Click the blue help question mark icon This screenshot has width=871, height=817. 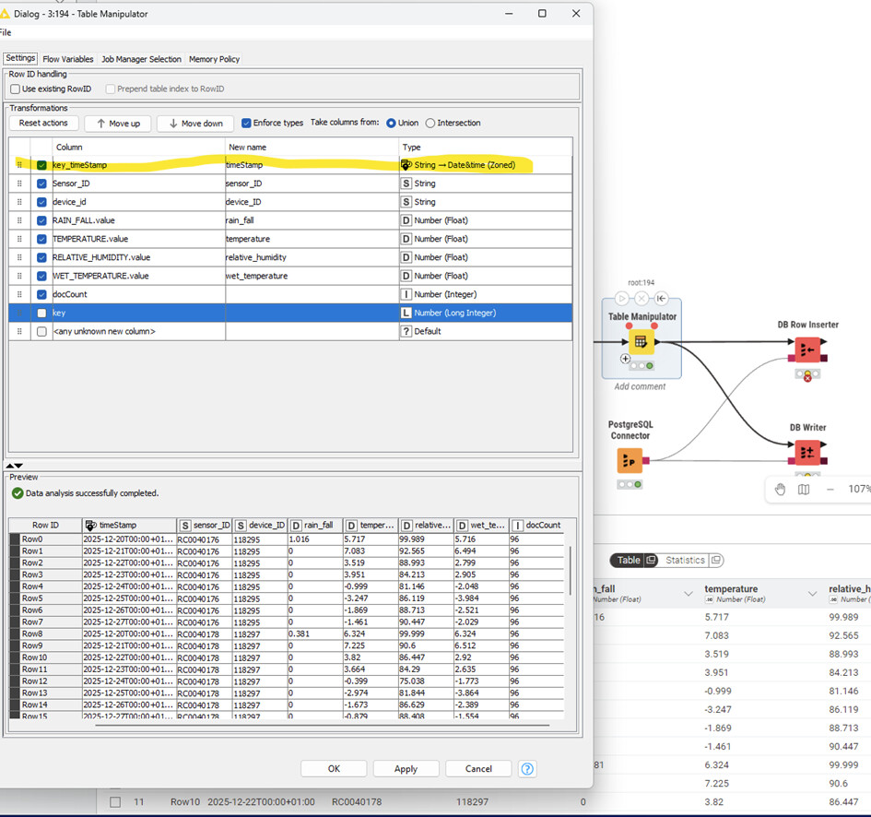[527, 768]
